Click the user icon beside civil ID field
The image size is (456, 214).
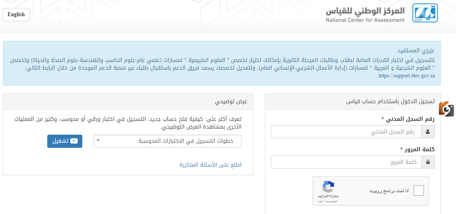point(428,132)
